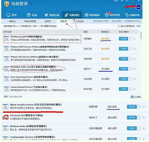Open the 清理垃圾 cleanup section
Screen dimensions: 149x142
tap(52, 15)
